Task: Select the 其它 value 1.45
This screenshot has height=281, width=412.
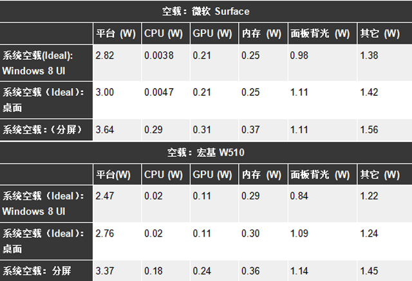Action: (x=370, y=271)
